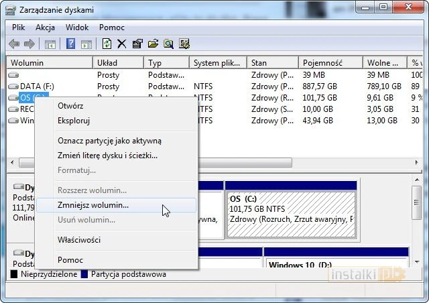This screenshot has width=429, height=303.
Task: Sort by the Pojemność column header
Action: [330, 63]
